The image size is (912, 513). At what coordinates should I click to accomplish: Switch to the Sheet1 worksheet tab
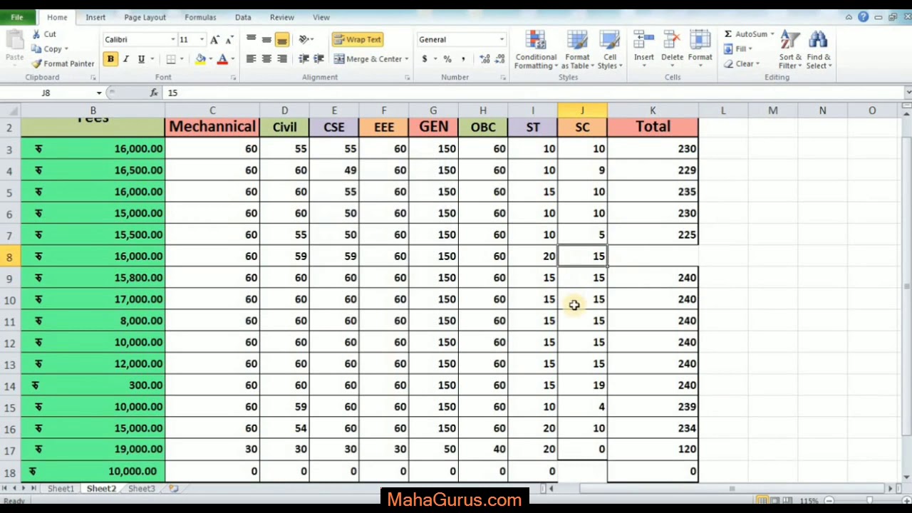61,489
